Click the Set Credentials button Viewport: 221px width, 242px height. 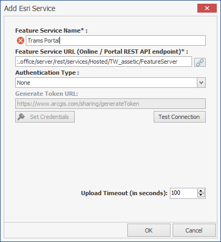point(45,117)
